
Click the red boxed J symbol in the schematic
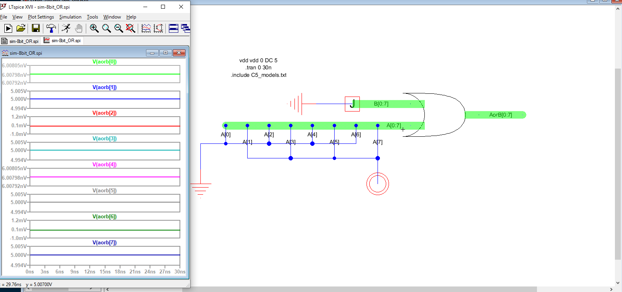[x=352, y=104]
